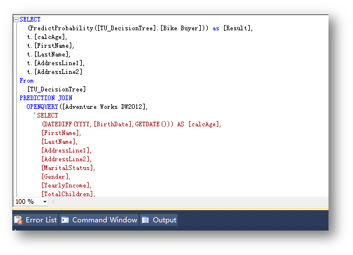This screenshot has width=353, height=255.
Task: Open the zoom level 100 % dropdown
Action: point(45,201)
